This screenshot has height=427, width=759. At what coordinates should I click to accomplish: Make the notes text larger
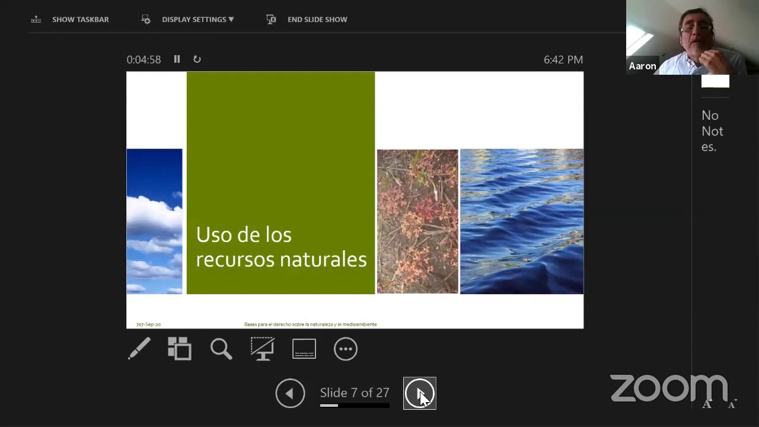pos(707,404)
